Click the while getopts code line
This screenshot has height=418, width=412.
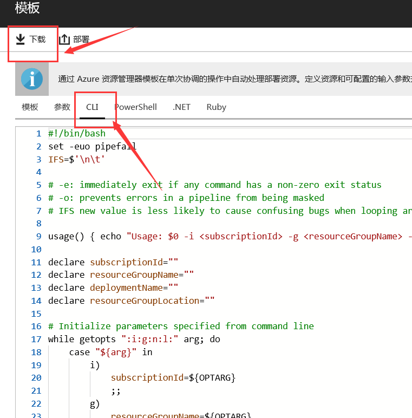point(134,339)
